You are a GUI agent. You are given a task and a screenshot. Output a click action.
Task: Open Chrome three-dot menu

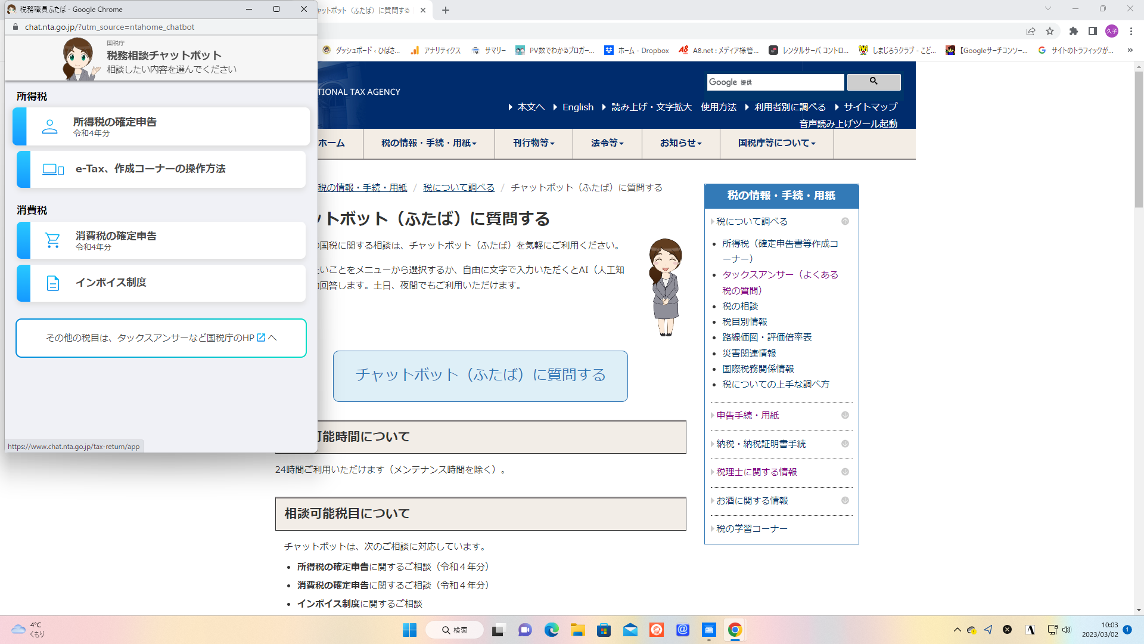pyautogui.click(x=1131, y=31)
